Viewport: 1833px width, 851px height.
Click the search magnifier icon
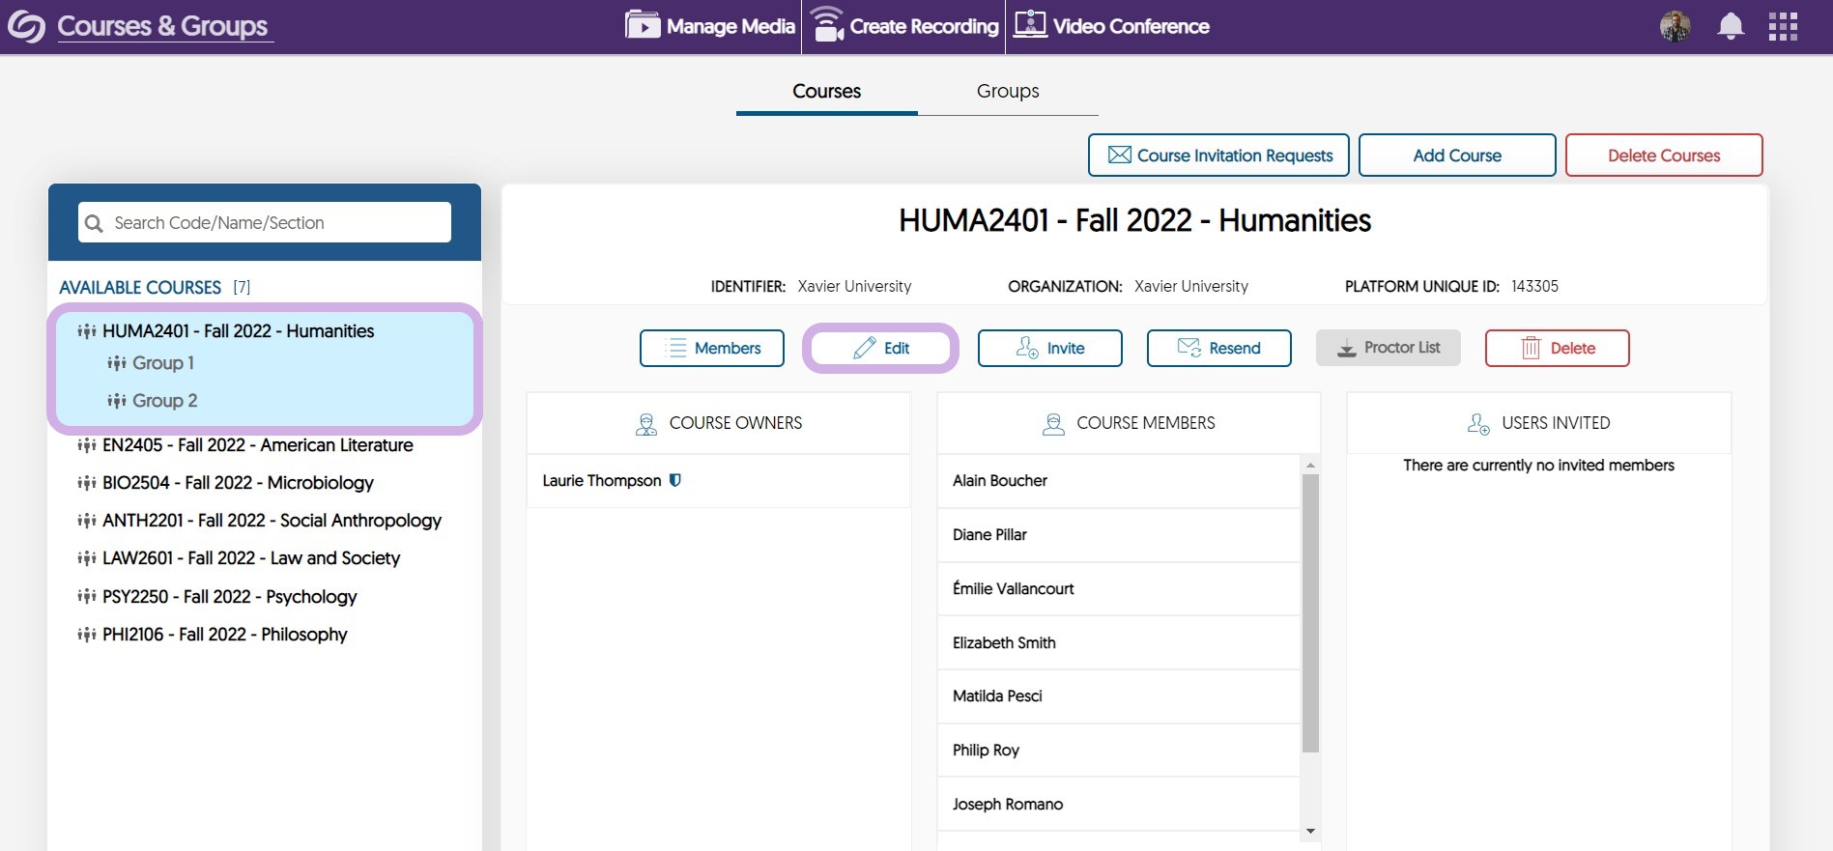click(94, 223)
